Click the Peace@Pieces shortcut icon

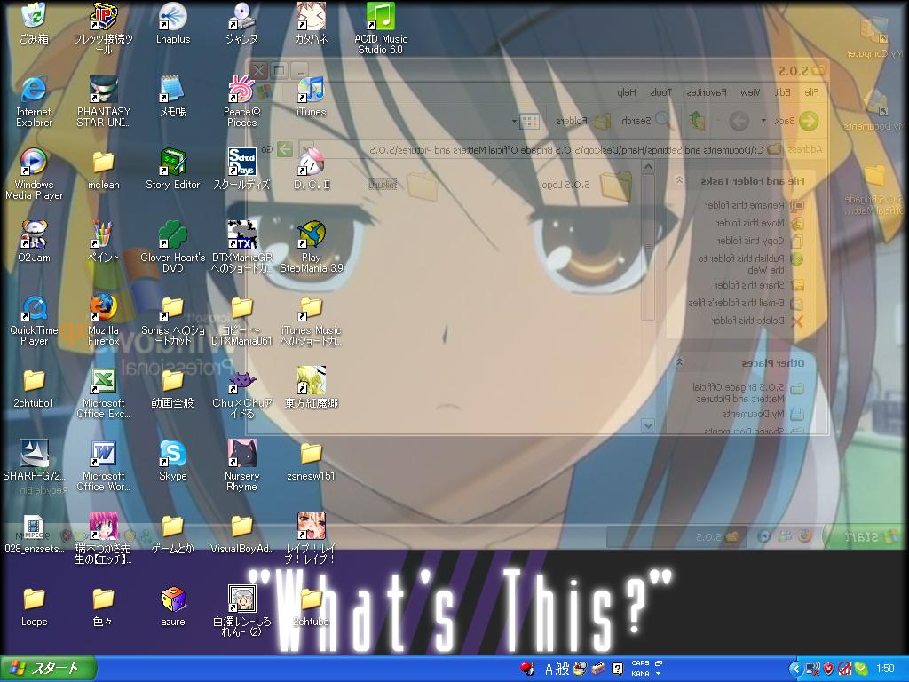241,101
